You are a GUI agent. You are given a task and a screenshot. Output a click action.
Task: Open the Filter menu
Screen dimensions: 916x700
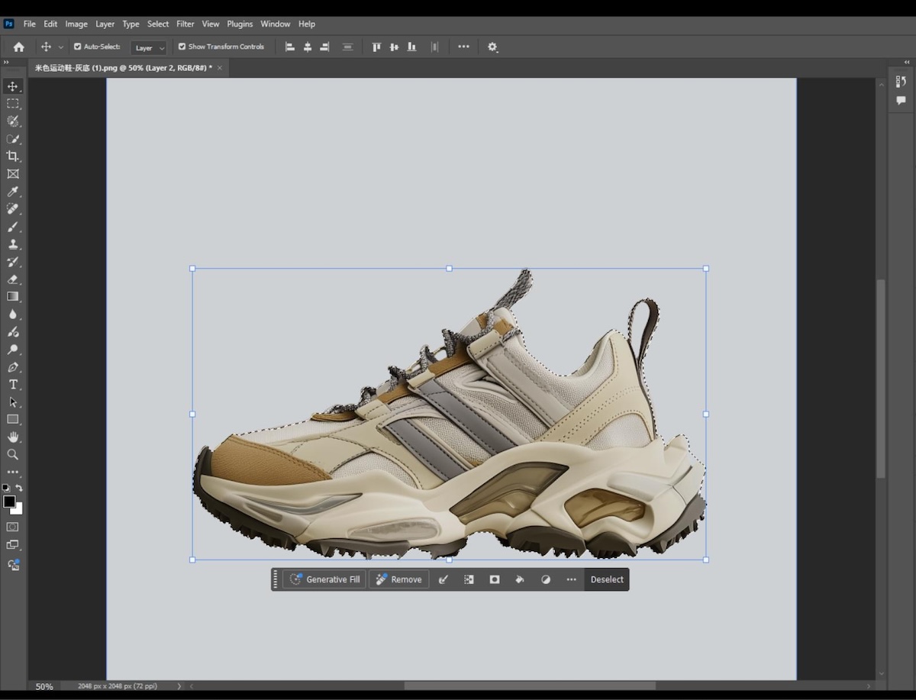click(x=185, y=24)
